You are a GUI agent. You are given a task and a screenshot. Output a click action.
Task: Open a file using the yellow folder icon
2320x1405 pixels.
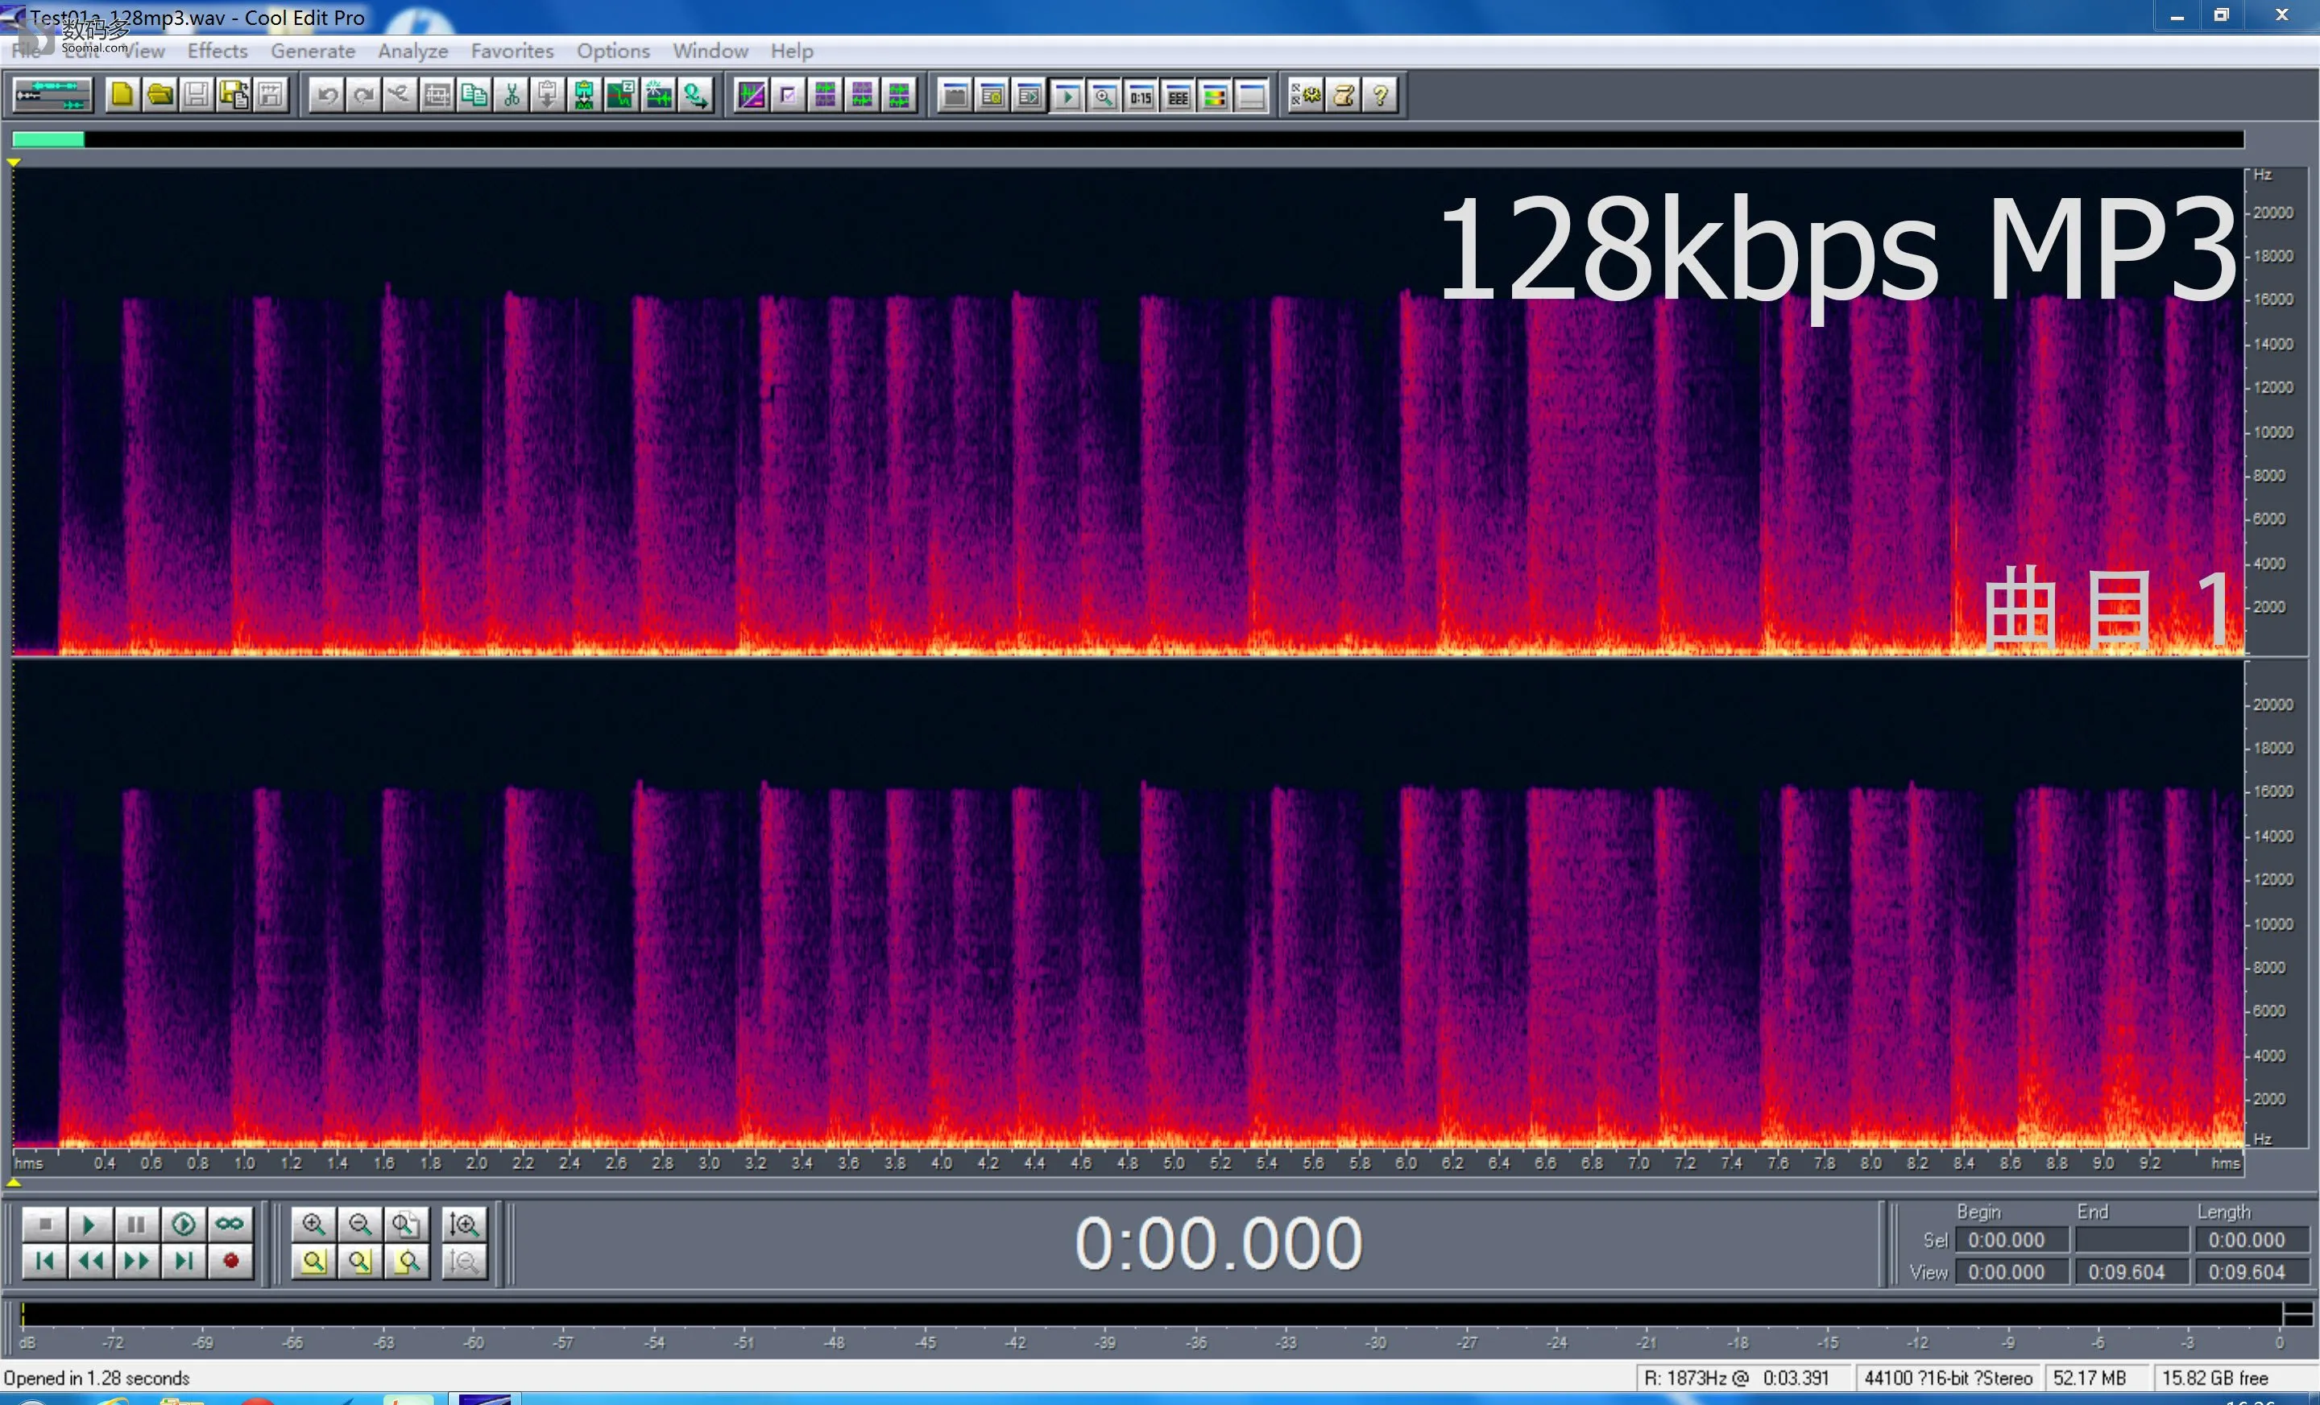tap(159, 95)
